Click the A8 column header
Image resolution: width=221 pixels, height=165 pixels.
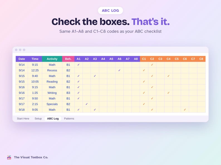click(x=136, y=59)
